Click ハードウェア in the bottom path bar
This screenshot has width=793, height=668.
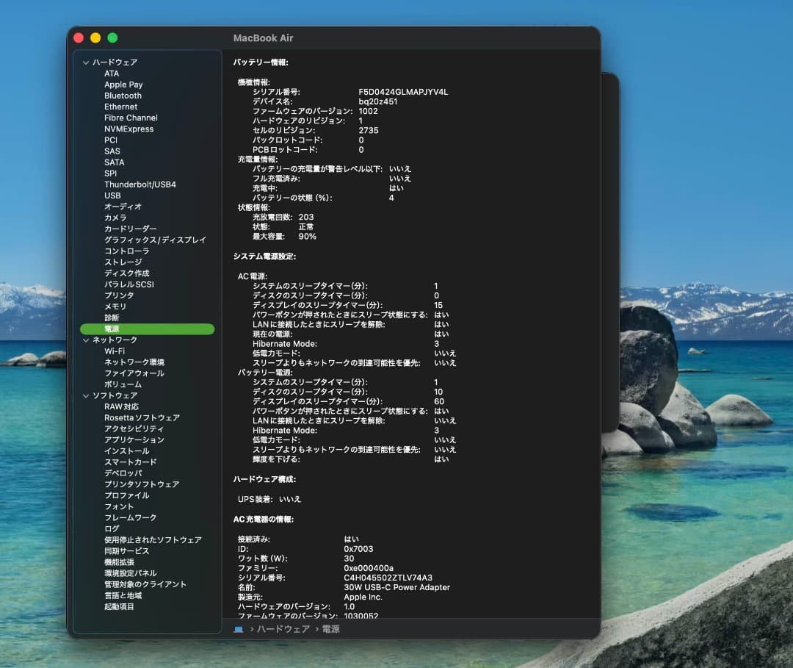pos(283,629)
